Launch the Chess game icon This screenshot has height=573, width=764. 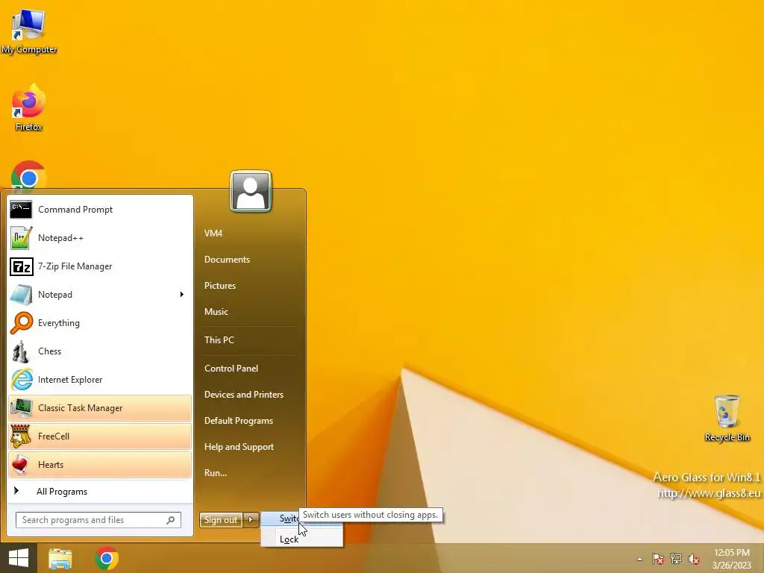point(21,351)
